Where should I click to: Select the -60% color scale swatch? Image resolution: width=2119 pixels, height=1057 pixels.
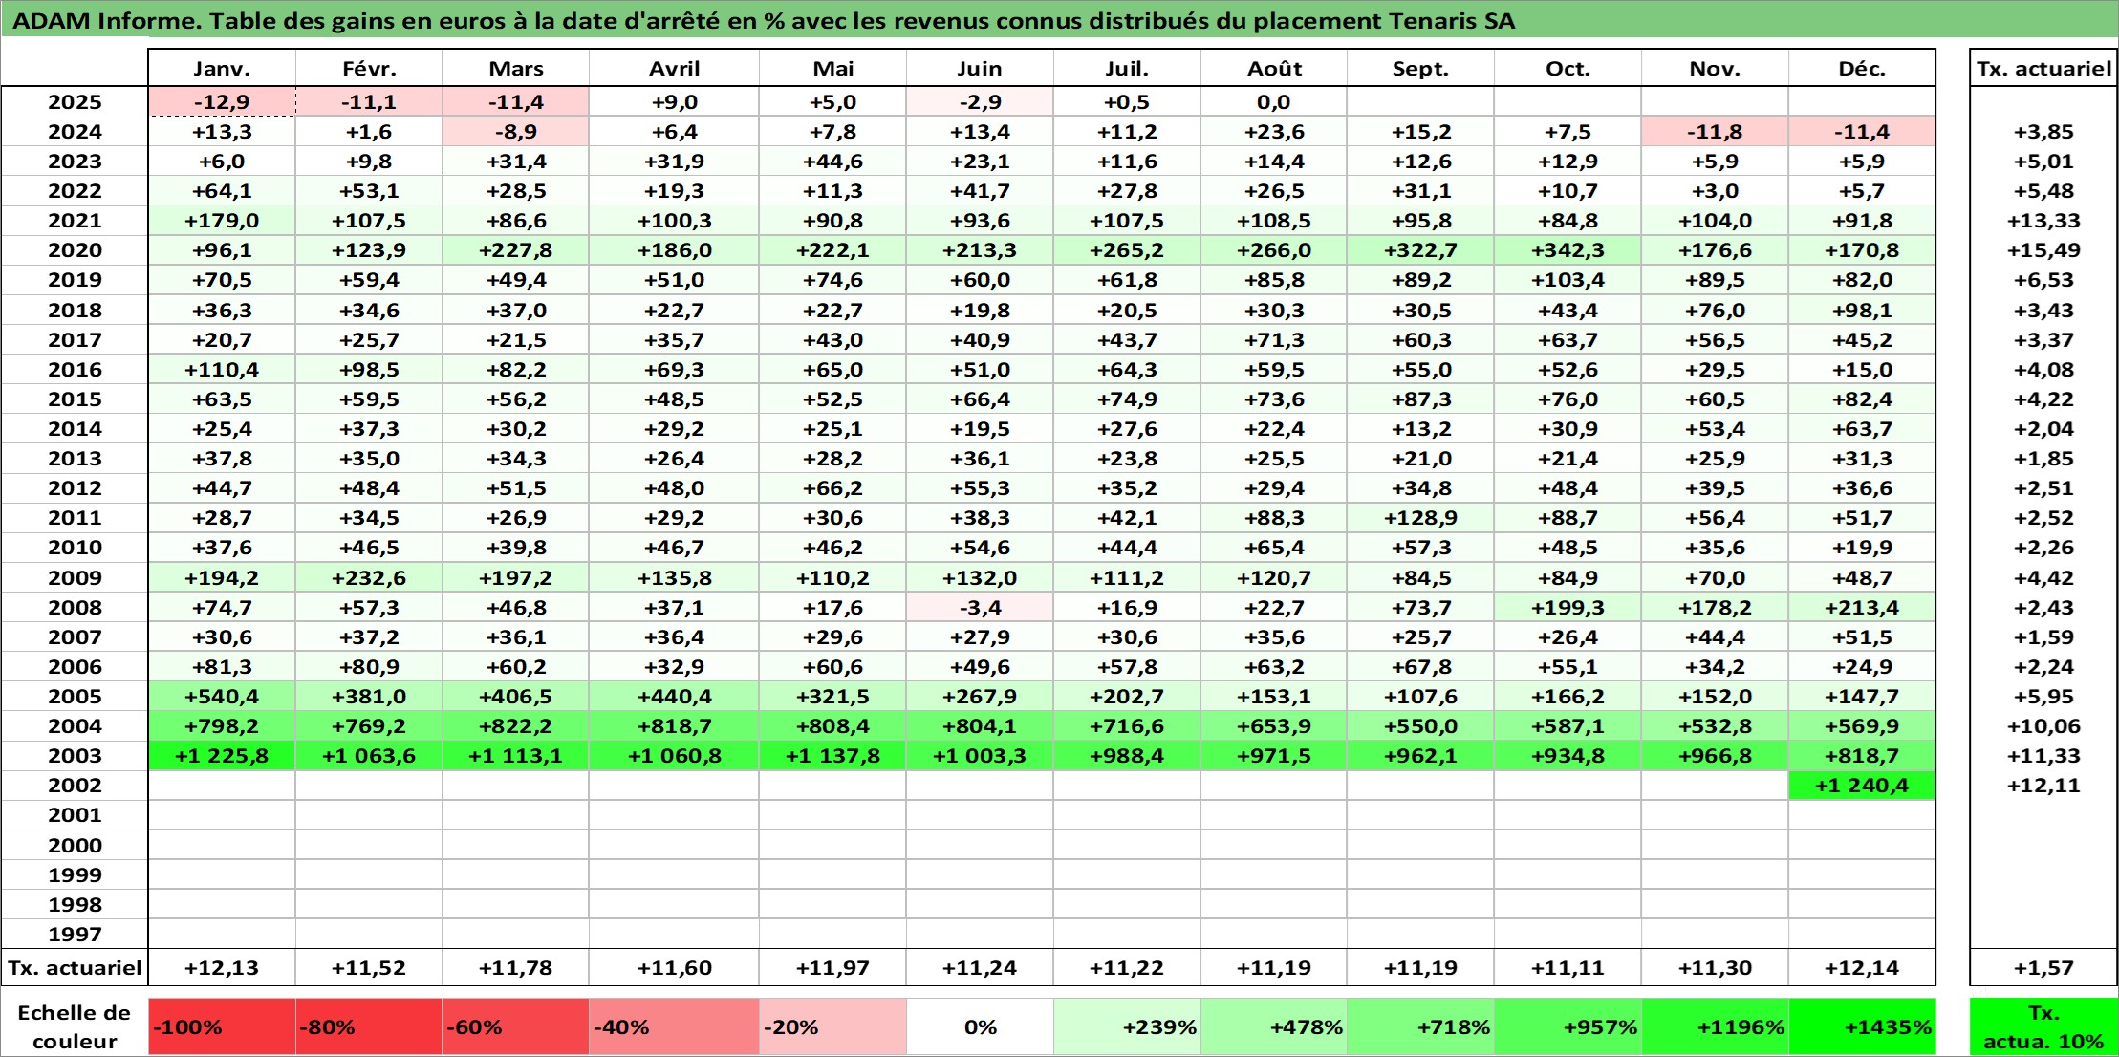point(515,1027)
